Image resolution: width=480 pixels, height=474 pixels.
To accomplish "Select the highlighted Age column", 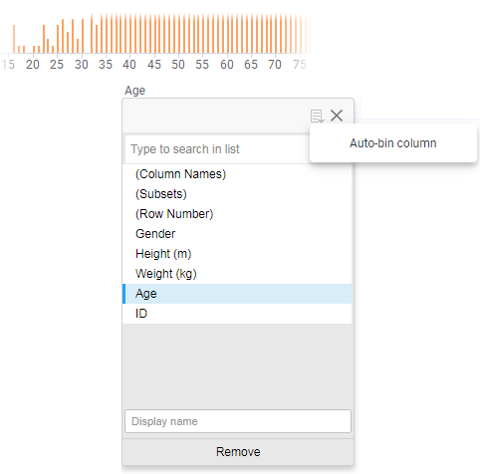I will coord(237,294).
